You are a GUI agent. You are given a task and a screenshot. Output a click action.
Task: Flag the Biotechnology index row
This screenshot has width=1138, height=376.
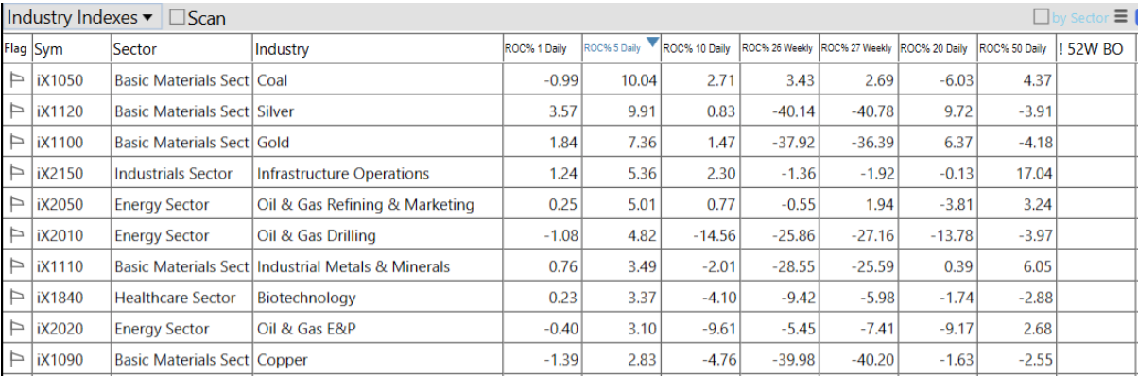click(x=16, y=298)
